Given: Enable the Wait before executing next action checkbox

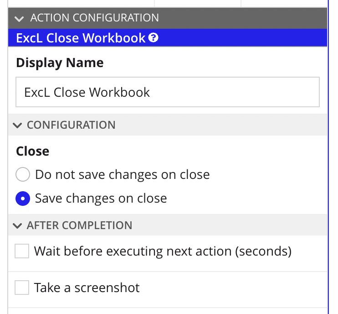Looking at the screenshot, I should (x=22, y=251).
